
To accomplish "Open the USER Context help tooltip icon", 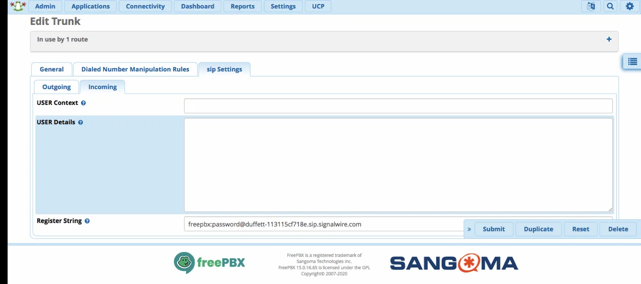I will click(83, 103).
